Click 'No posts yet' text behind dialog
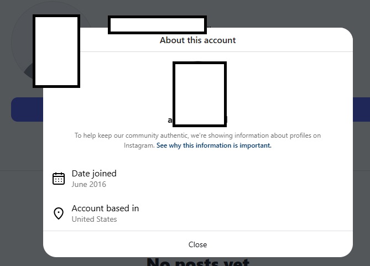The width and height of the screenshot is (370, 266). coord(198,262)
